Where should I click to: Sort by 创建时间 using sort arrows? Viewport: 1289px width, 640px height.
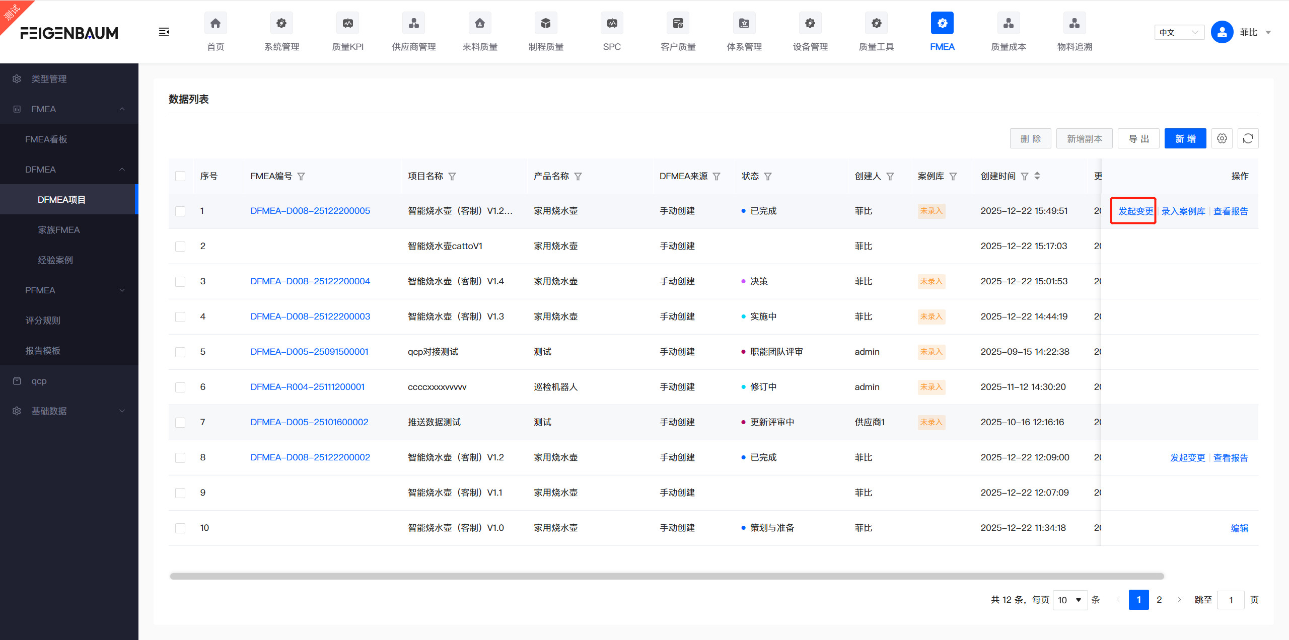(x=1037, y=176)
